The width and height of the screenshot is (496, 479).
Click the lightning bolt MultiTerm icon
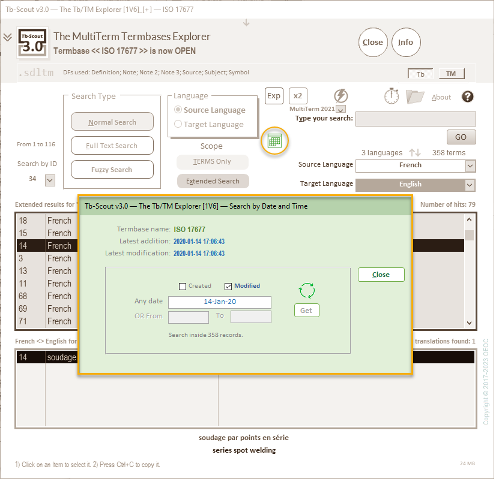coord(340,96)
